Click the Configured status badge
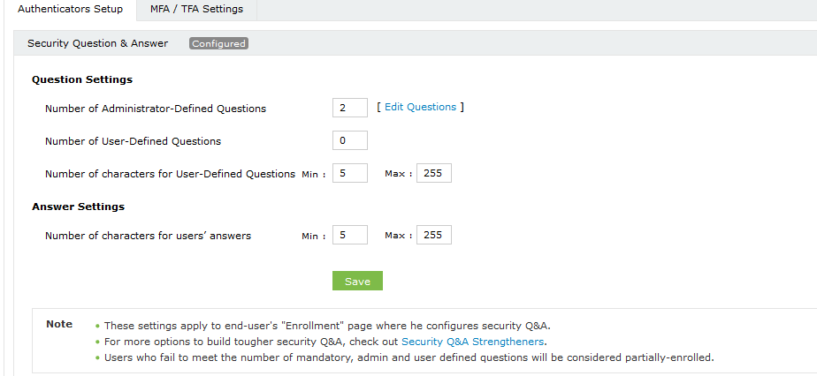This screenshot has height=376, width=817. (218, 43)
